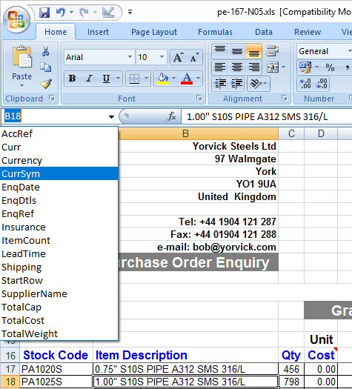Redo the last action
This screenshot has height=389, width=352.
(x=84, y=12)
